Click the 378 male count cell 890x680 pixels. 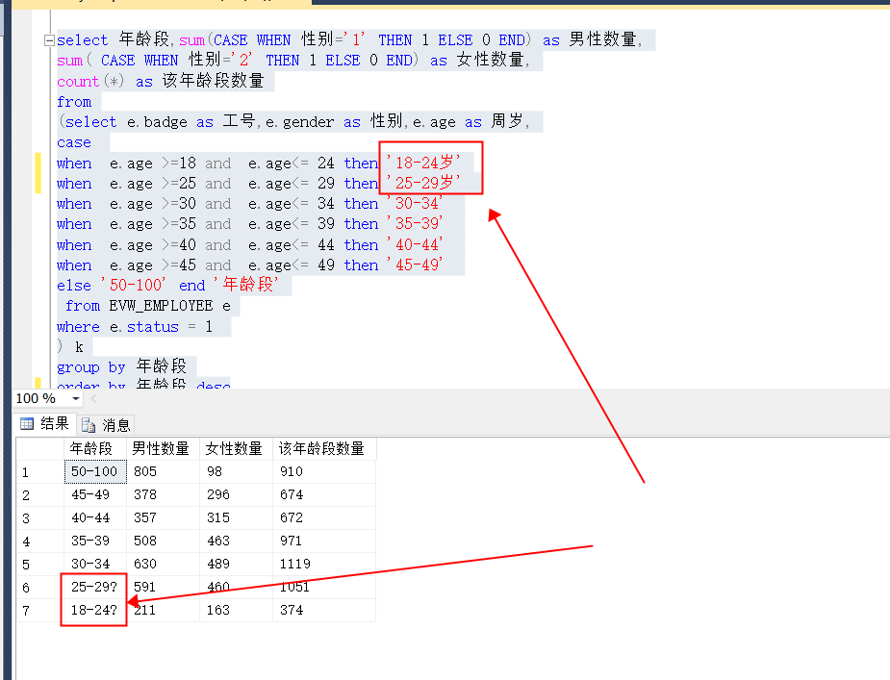tap(163, 495)
